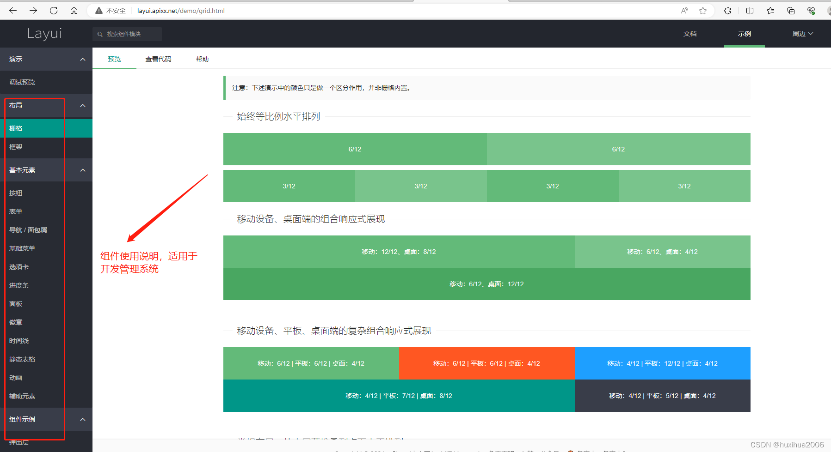This screenshot has height=452, width=831.
Task: Open 导航 / 面包屑 in the sidebar
Action: coord(46,230)
